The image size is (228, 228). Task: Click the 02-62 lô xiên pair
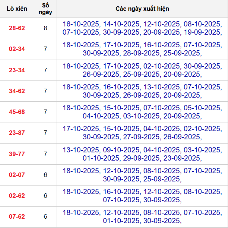click(x=17, y=196)
